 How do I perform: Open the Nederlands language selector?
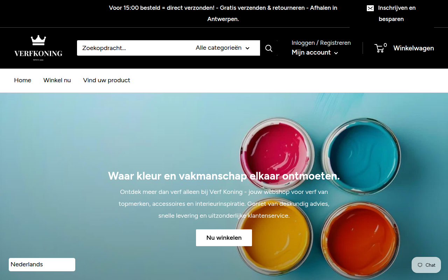click(x=42, y=265)
